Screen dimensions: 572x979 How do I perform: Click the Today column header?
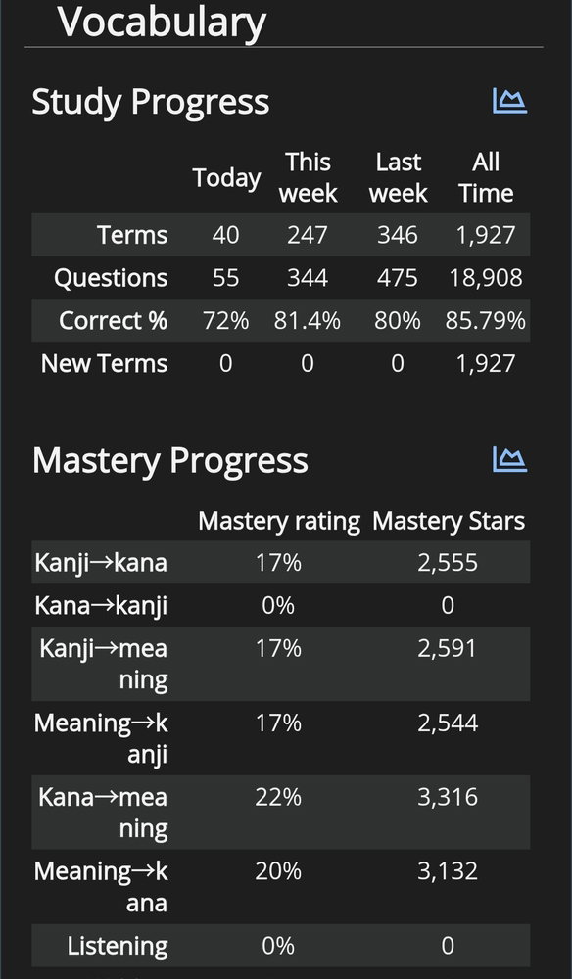(x=226, y=178)
